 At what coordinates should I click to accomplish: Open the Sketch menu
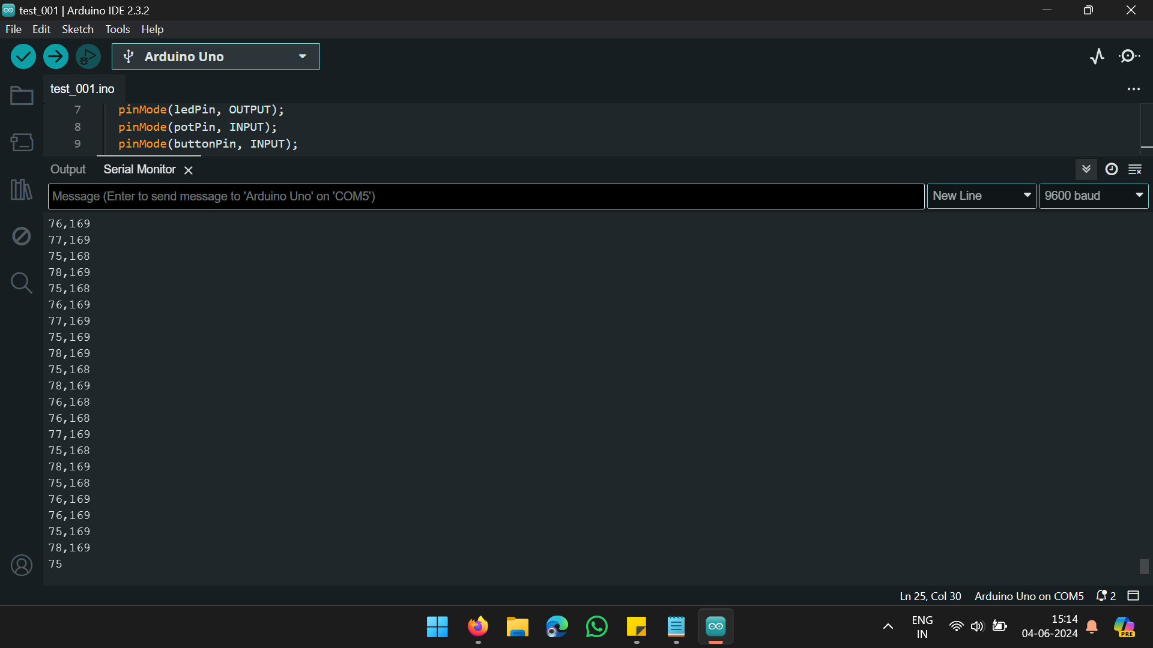click(77, 29)
